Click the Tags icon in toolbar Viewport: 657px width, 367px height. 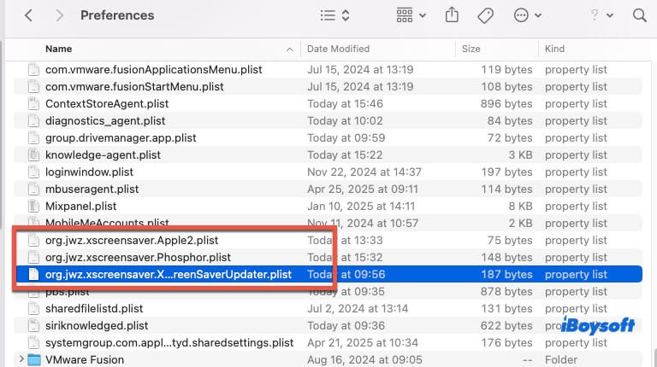[x=484, y=15]
